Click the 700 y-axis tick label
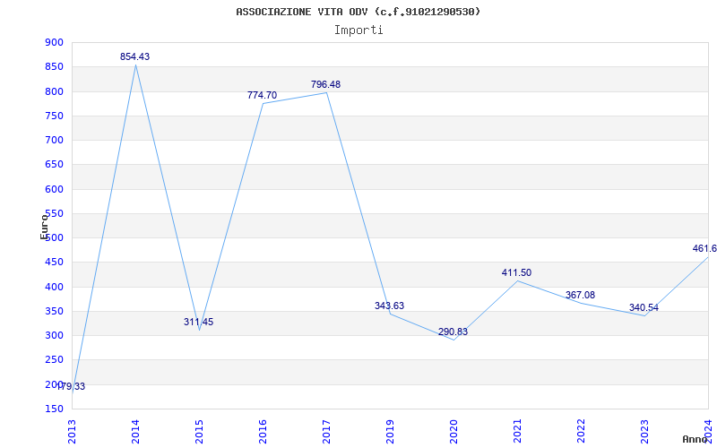Screen dimensions: 717x448 54,140
